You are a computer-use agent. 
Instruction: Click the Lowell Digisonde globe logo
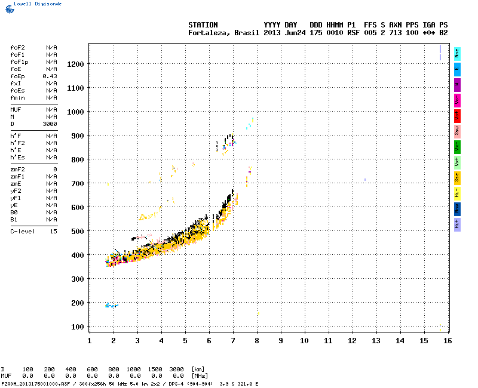pos(8,10)
